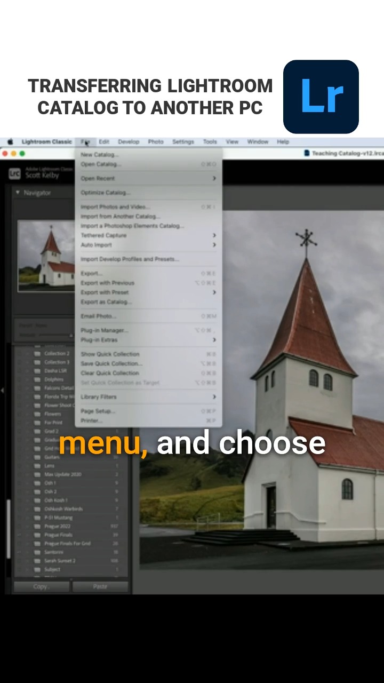Open Plug-in Manager...
Viewport: 384px width, 683px height.
click(x=148, y=330)
